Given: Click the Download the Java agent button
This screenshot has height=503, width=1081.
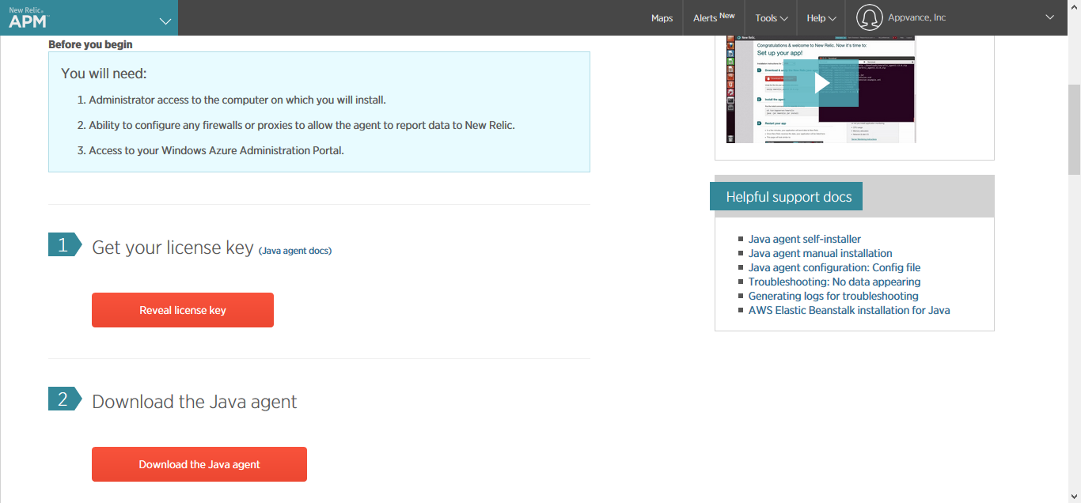Looking at the screenshot, I should [199, 464].
